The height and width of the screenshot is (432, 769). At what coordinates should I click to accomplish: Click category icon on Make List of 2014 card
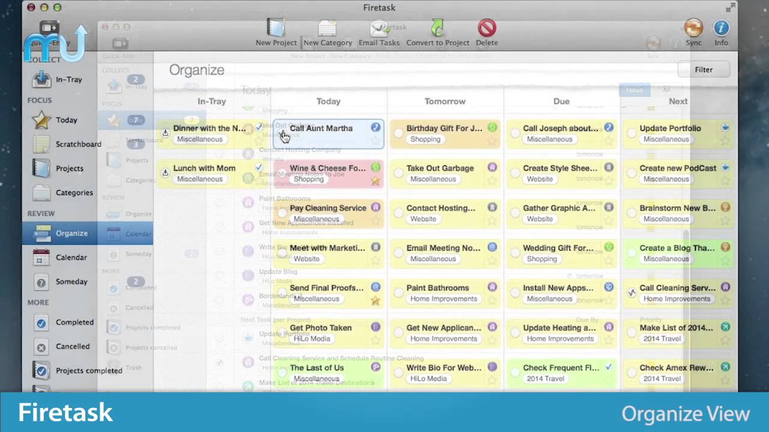pos(725,327)
